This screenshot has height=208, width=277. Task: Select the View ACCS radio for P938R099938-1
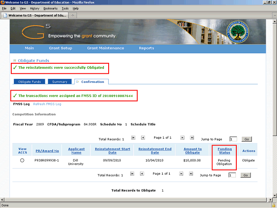pyautogui.click(x=22, y=160)
